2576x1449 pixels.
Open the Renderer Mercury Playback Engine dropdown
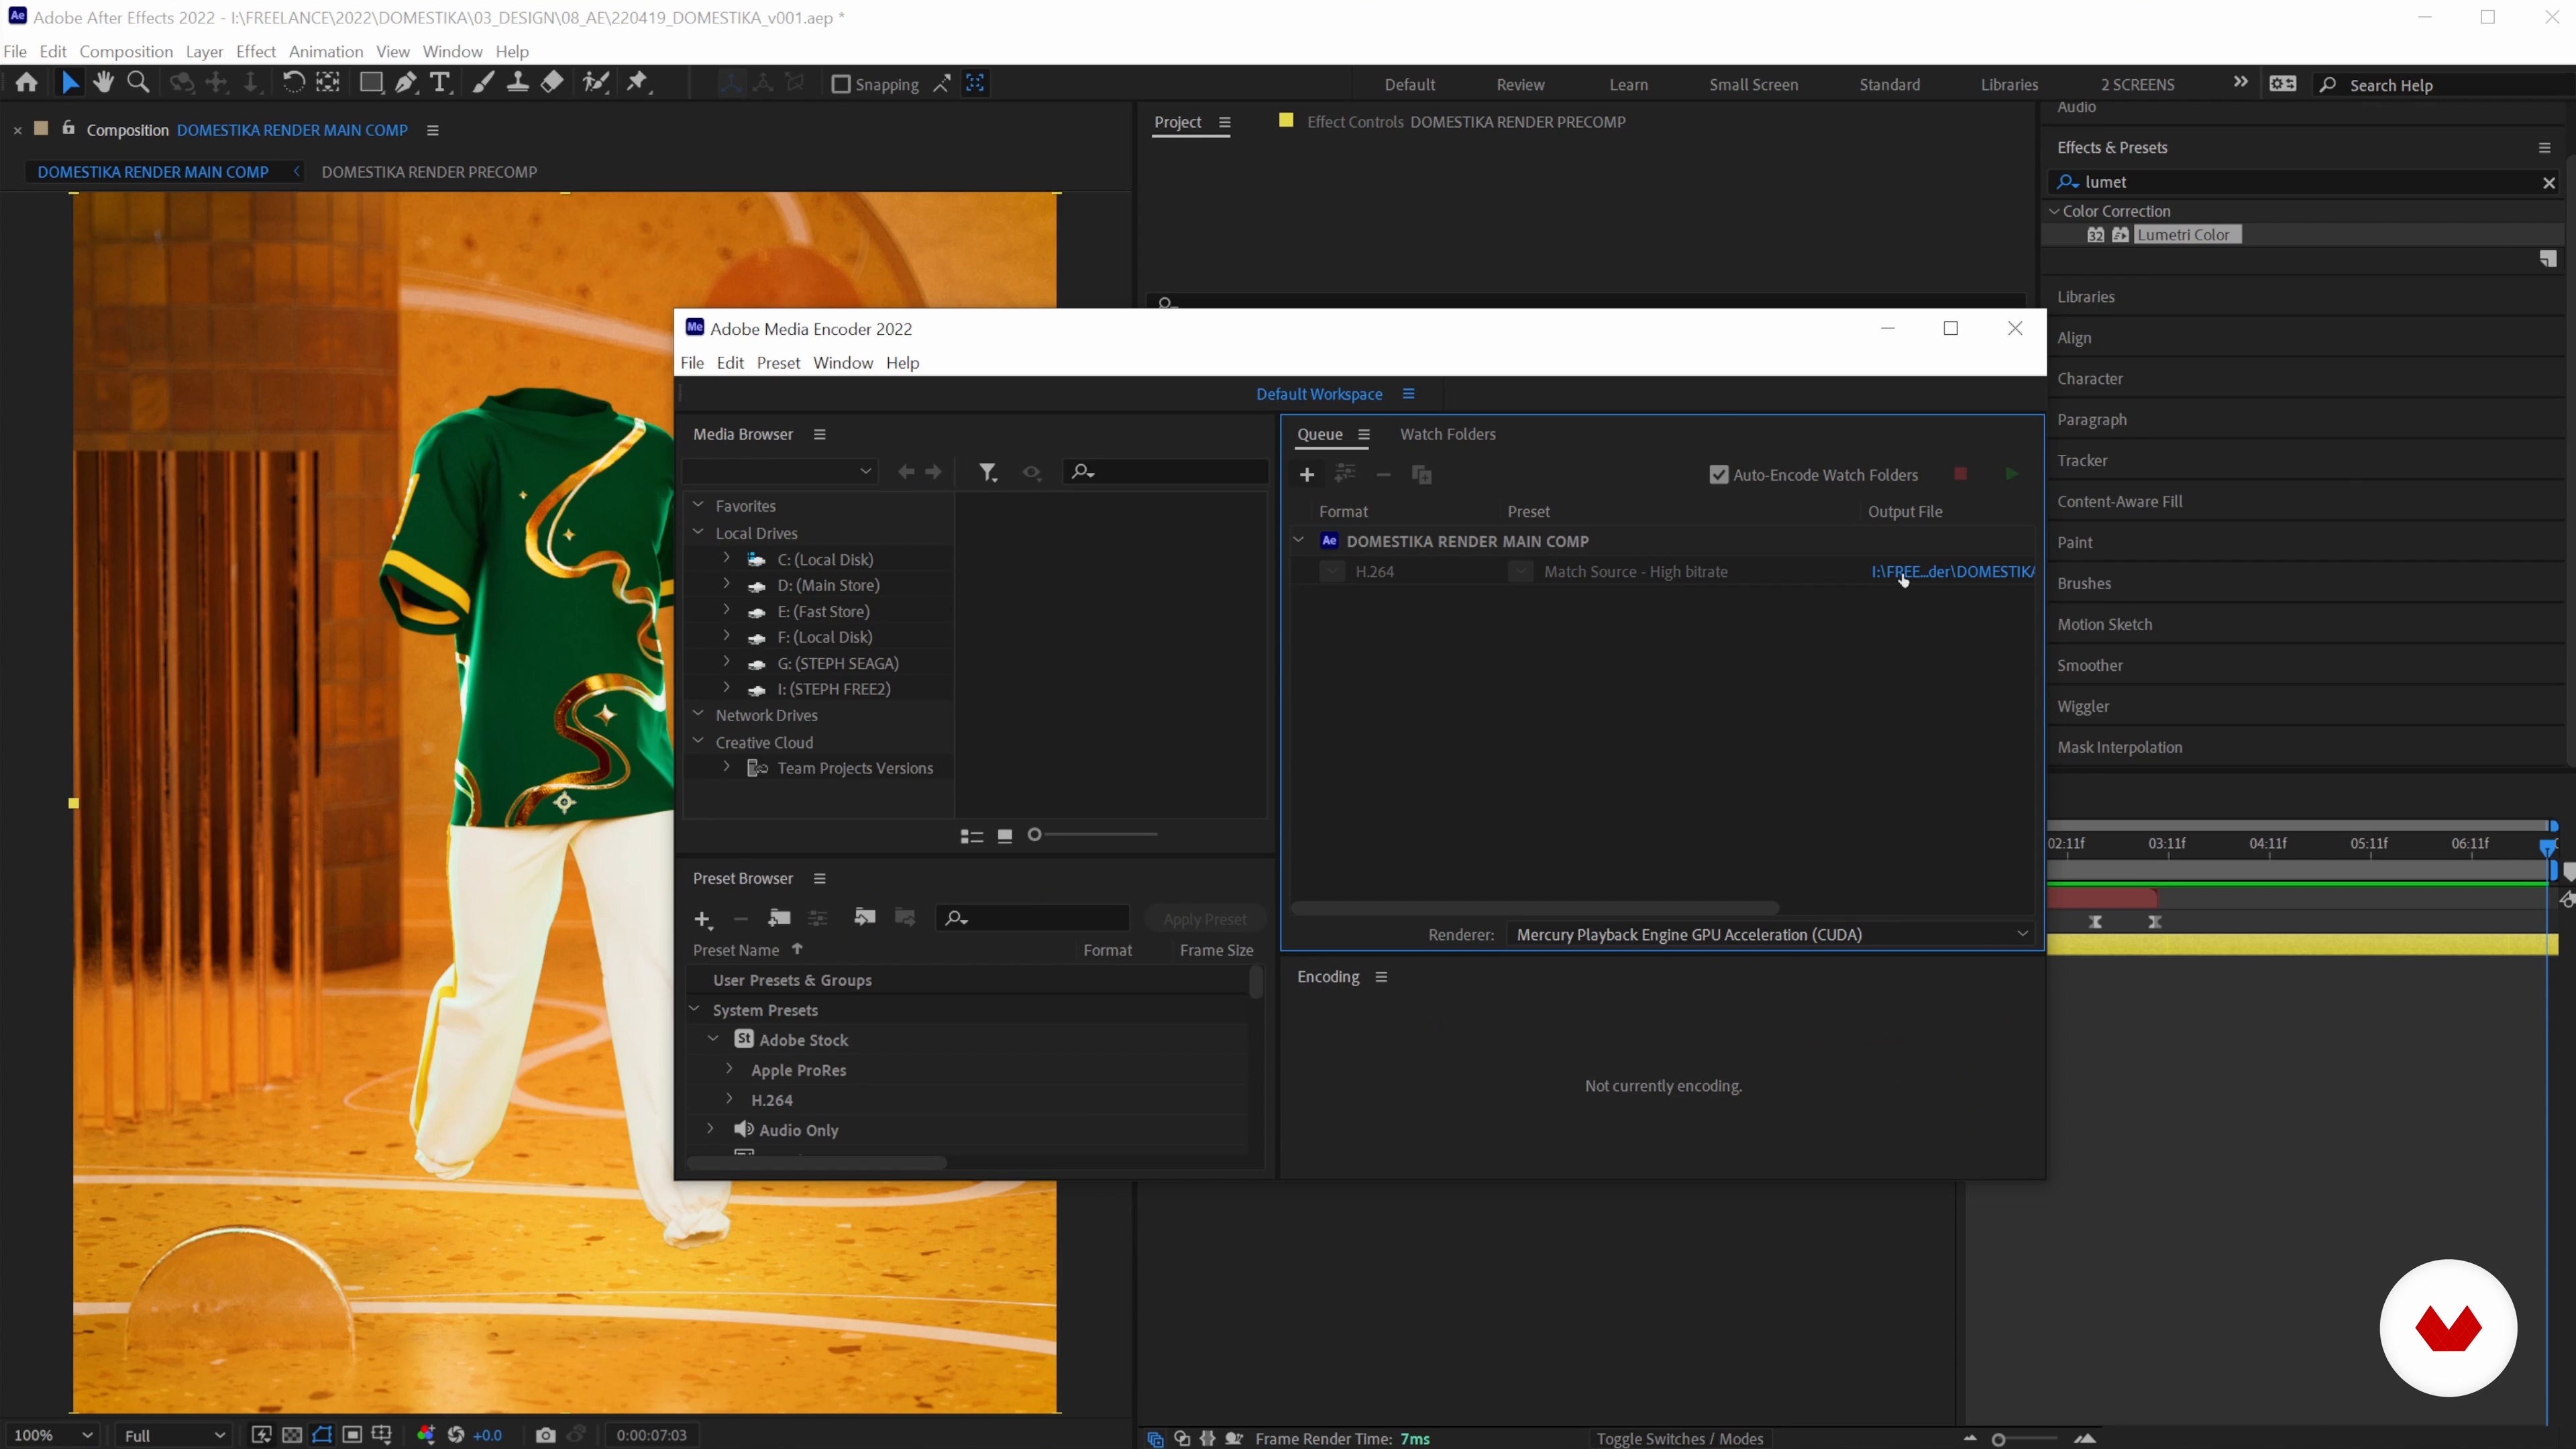[x=1771, y=935]
